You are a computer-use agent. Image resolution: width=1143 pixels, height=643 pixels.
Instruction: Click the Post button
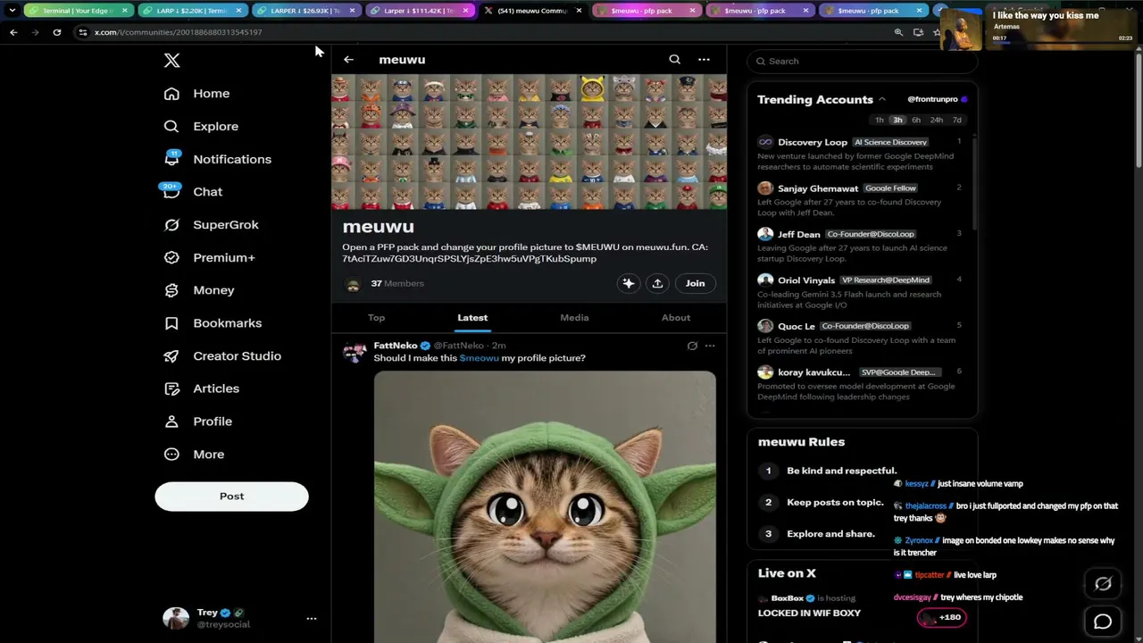point(231,497)
